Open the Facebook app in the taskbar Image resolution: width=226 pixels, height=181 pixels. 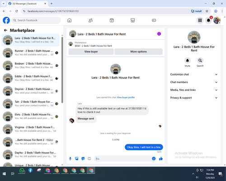pos(30,171)
